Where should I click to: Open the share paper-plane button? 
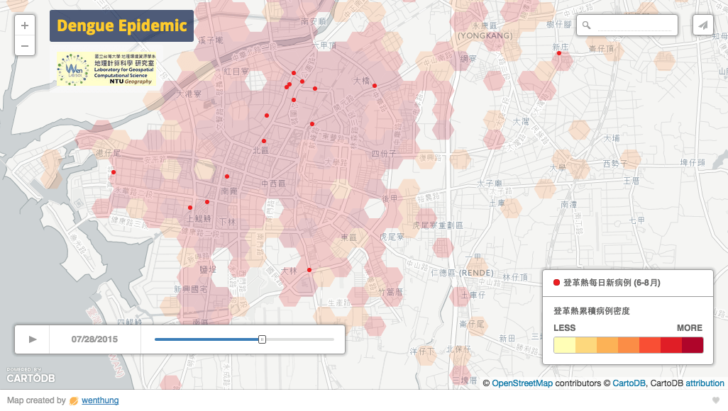pos(702,26)
